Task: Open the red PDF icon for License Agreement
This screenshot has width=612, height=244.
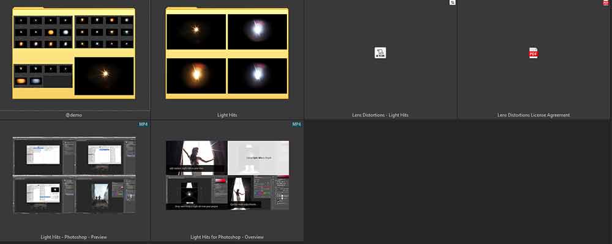Action: coord(533,53)
